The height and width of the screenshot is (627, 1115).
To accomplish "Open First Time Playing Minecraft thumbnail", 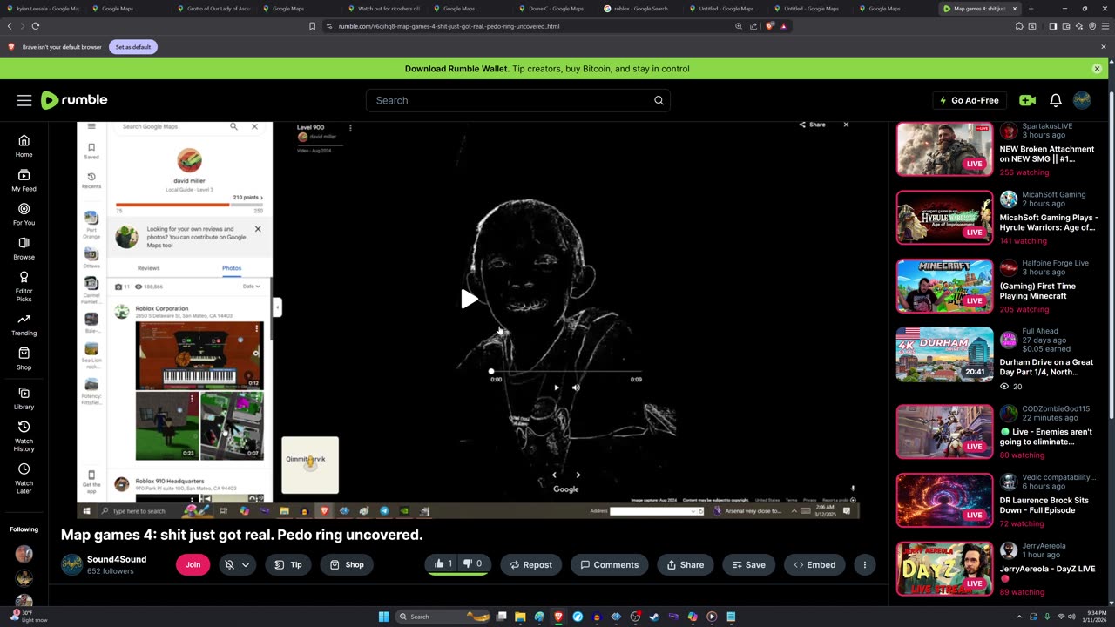I will tap(944, 286).
